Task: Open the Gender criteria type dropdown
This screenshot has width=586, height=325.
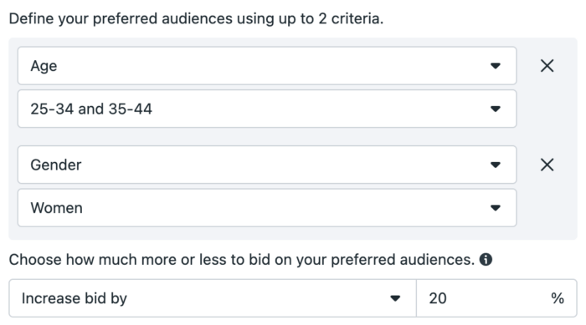Action: 267,165
